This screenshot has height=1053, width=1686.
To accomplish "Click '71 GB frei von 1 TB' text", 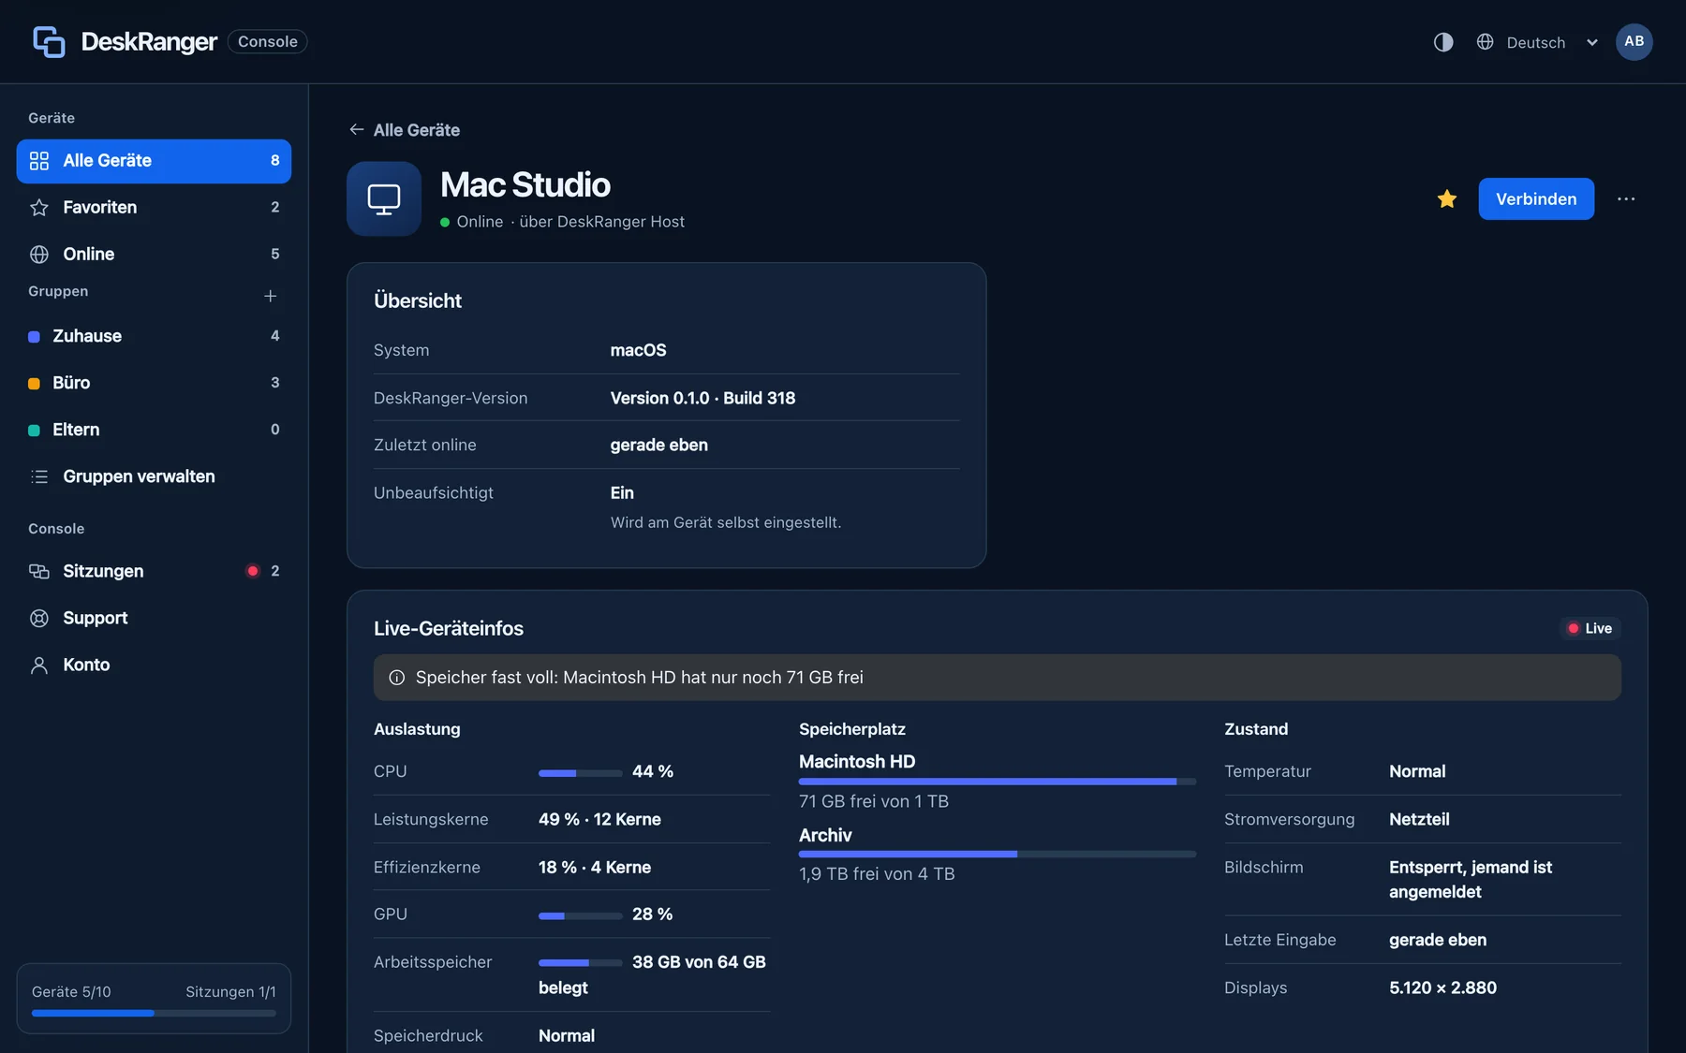I will tap(874, 801).
